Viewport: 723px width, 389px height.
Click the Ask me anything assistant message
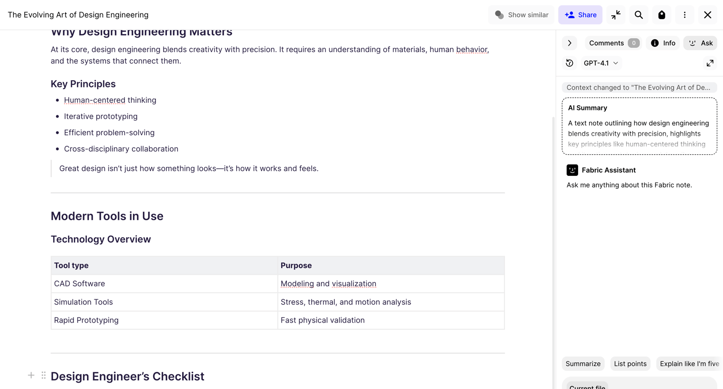tap(629, 185)
